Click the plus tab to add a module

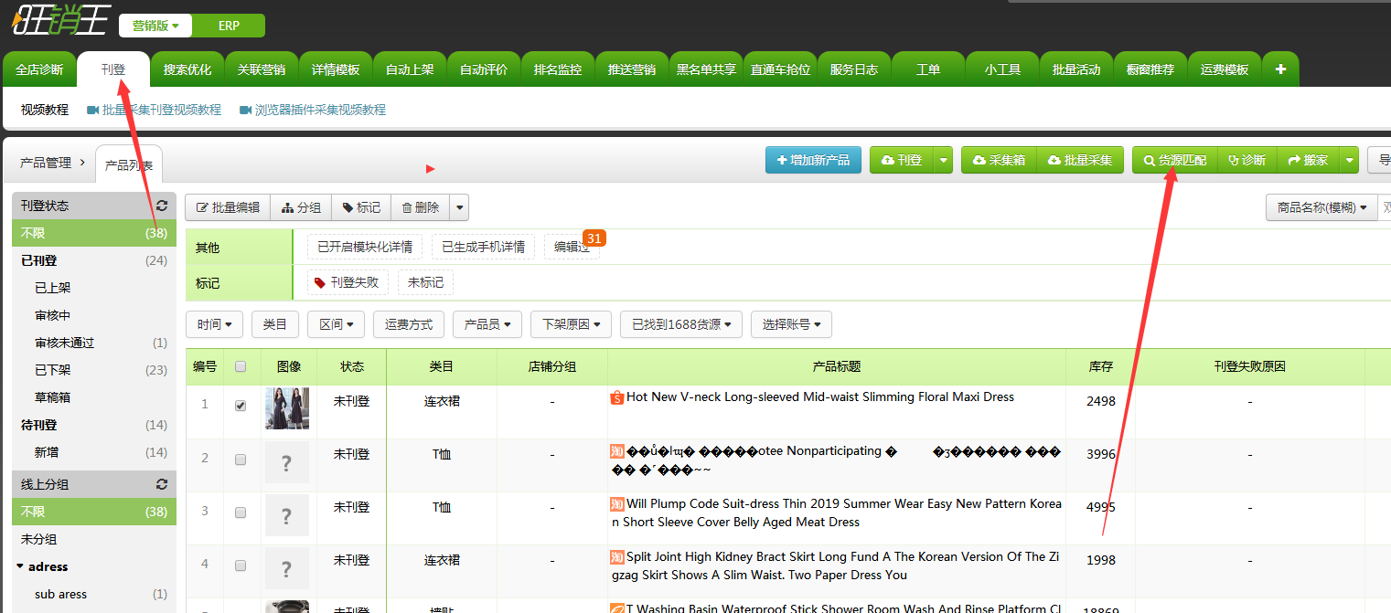pos(1280,69)
